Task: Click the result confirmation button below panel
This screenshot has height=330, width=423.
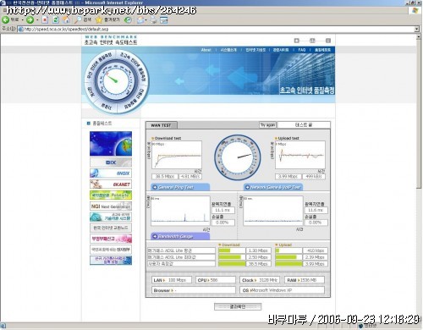Action: (238, 306)
